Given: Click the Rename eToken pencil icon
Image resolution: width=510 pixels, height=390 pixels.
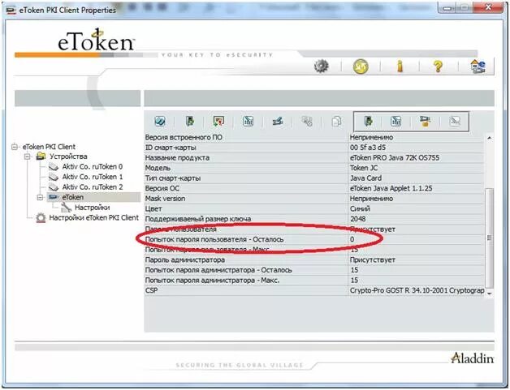Looking at the screenshot, I should click(278, 122).
